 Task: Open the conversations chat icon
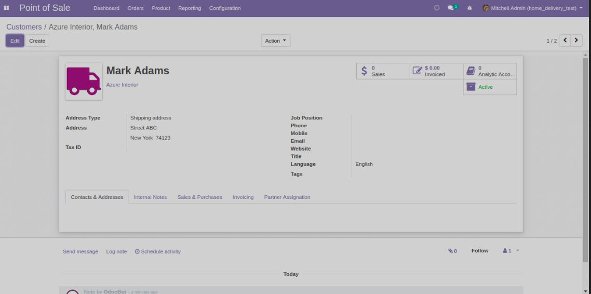click(x=452, y=8)
